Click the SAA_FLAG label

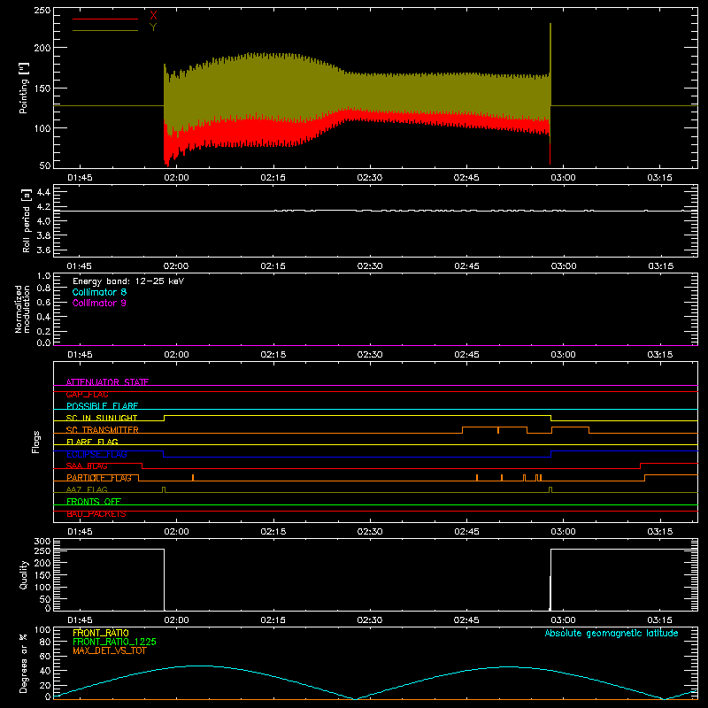87,466
